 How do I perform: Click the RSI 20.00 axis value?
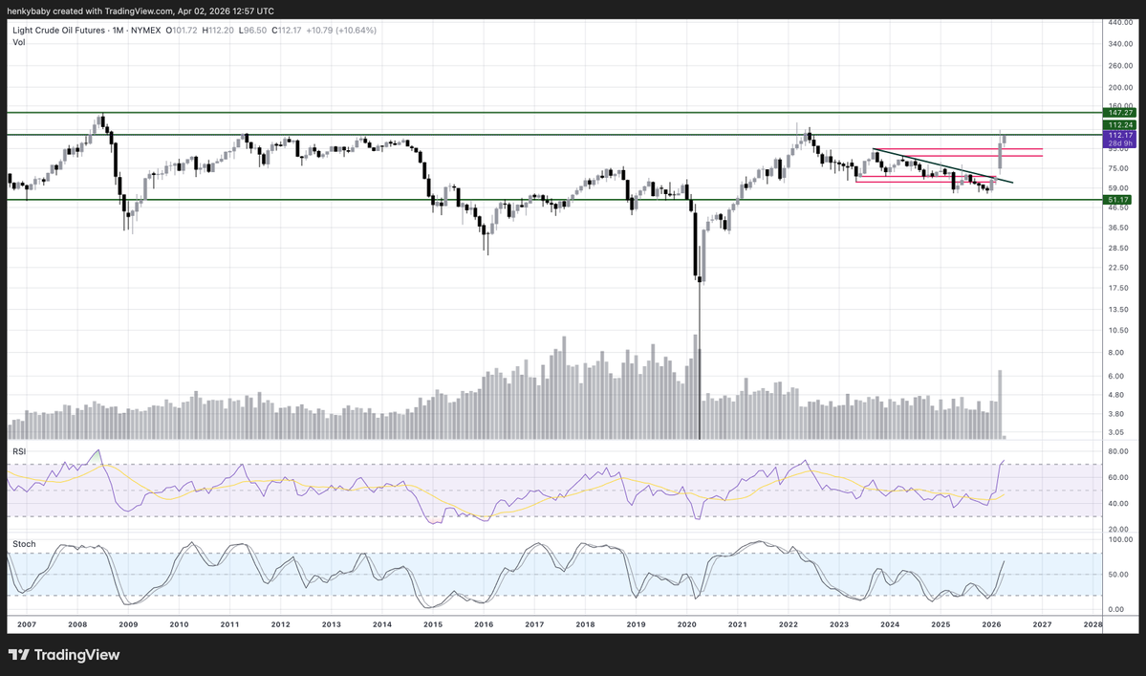pyautogui.click(x=1119, y=529)
